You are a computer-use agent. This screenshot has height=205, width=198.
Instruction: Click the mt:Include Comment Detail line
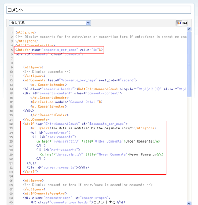[67, 102]
